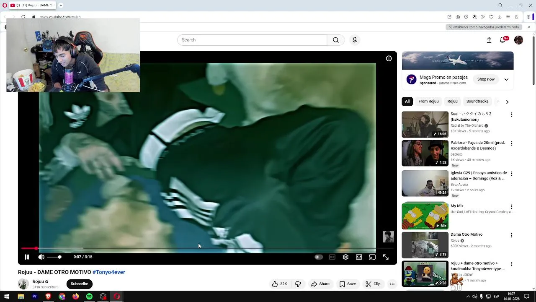Pause the video with the pause button
The width and height of the screenshot is (536, 302).
pos(26,257)
